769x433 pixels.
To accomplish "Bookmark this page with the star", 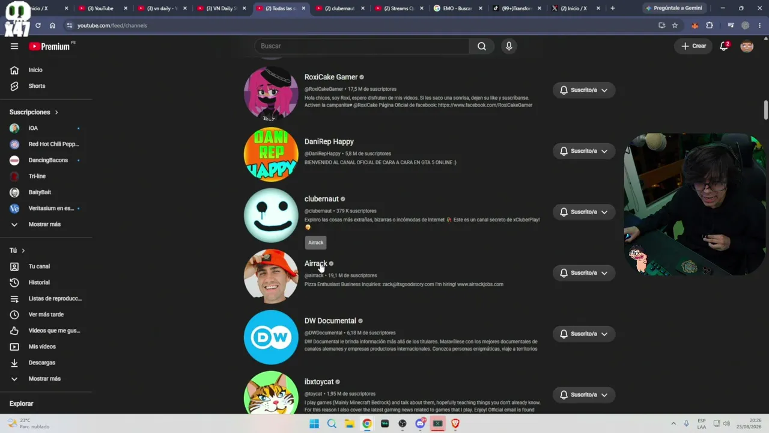I will [675, 25].
